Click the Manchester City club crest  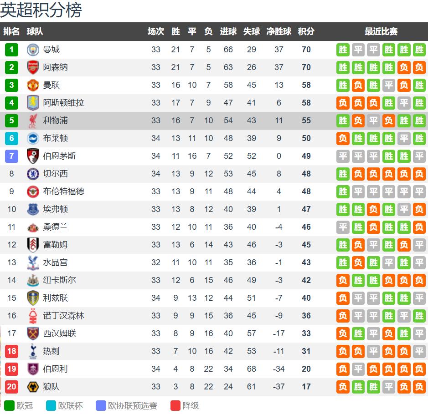[33, 50]
